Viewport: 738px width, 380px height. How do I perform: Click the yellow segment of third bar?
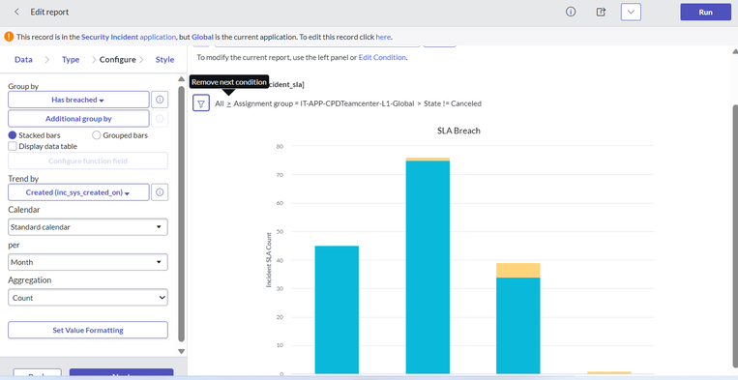tap(517, 270)
